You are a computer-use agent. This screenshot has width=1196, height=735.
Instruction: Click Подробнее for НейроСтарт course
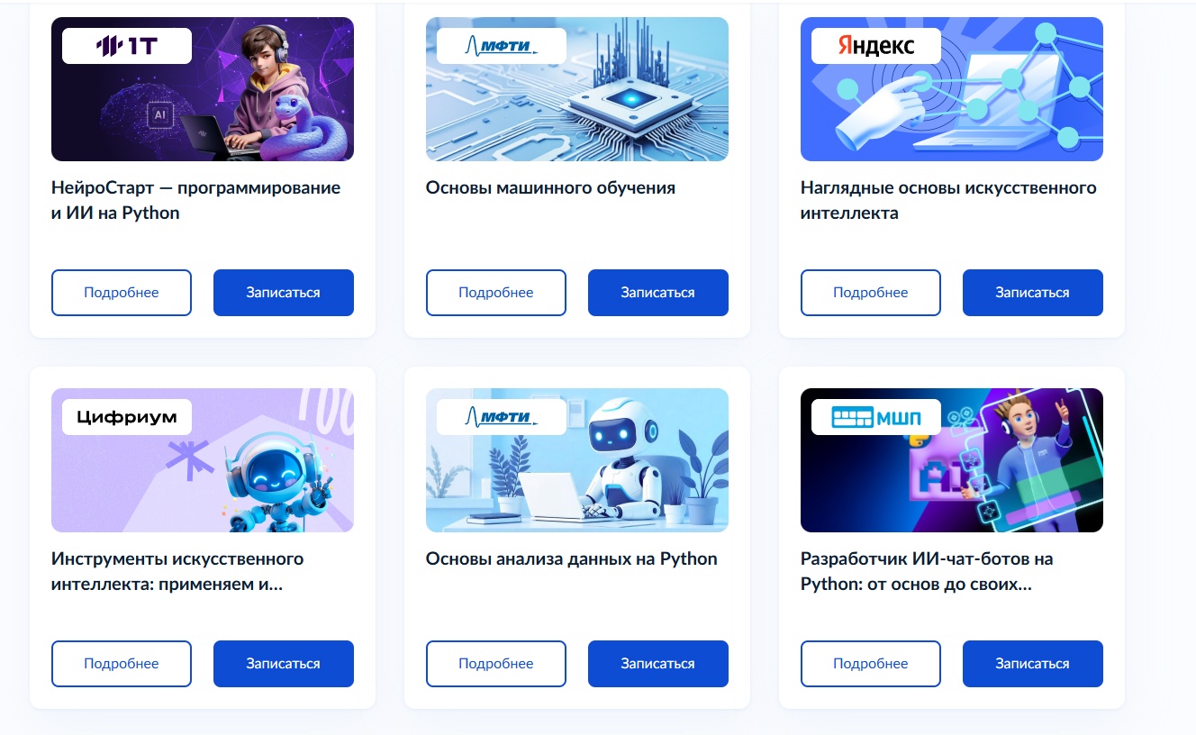coord(122,293)
